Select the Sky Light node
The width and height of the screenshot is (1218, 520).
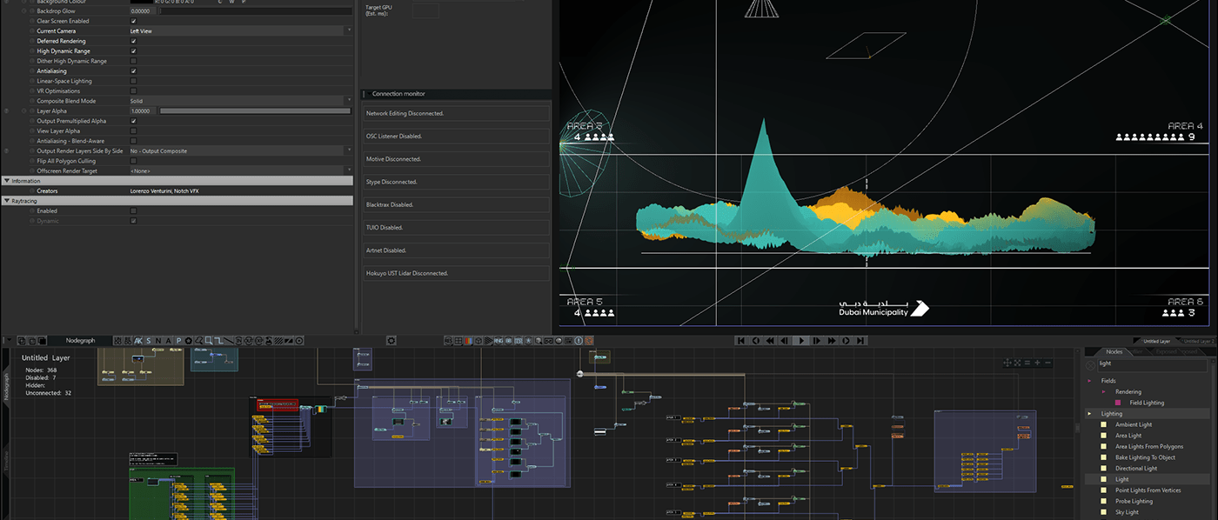[x=1127, y=512]
